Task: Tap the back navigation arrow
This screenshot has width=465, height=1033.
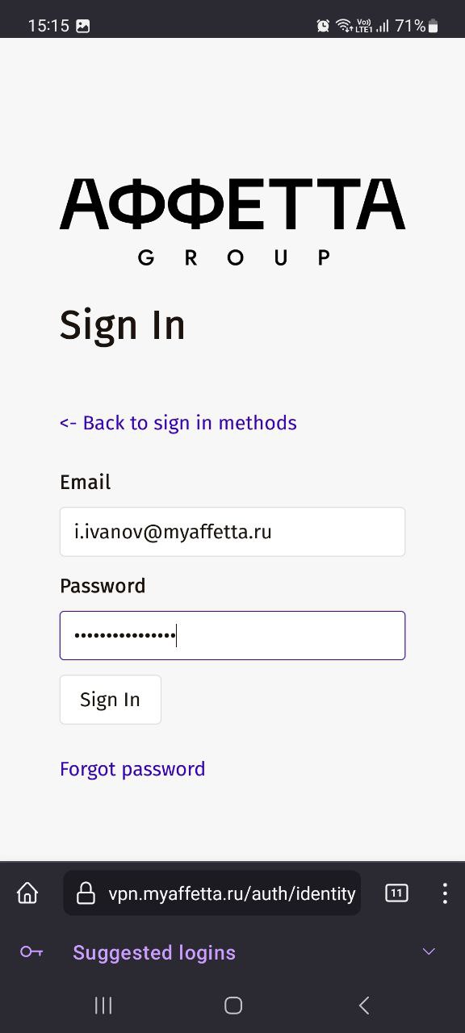Action: pyautogui.click(x=363, y=1006)
